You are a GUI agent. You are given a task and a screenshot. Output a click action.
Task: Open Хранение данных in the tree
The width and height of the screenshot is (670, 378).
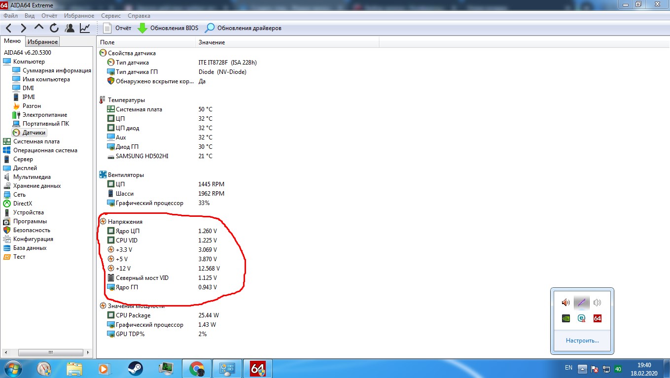[x=32, y=186]
